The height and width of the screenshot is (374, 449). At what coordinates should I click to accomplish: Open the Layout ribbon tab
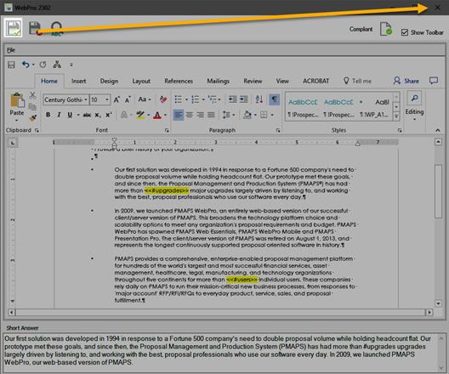(x=141, y=81)
